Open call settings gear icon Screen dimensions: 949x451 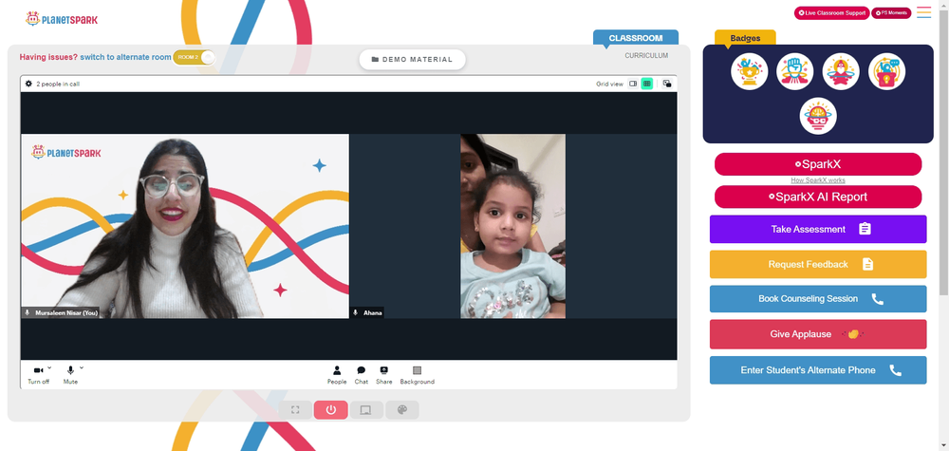coord(28,84)
